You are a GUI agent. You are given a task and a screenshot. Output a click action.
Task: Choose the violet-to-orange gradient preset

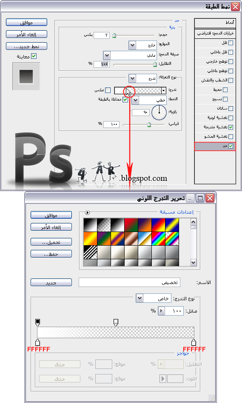[x=145, y=225]
